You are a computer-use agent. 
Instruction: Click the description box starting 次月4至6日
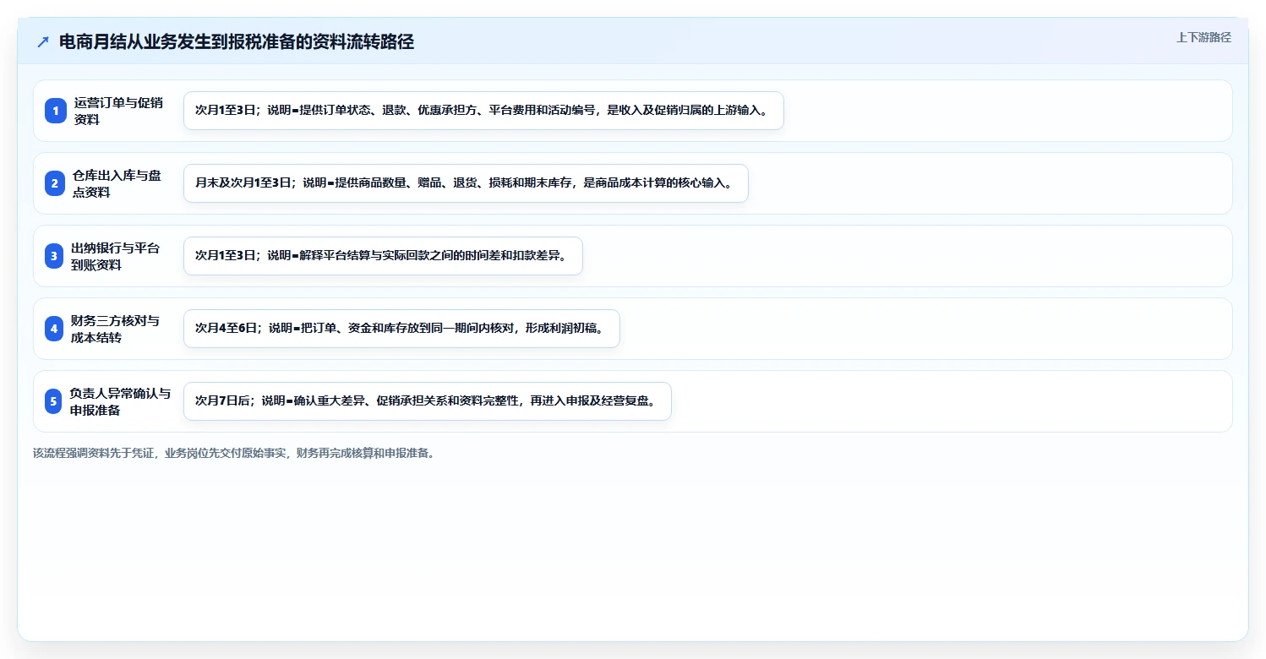tap(401, 329)
